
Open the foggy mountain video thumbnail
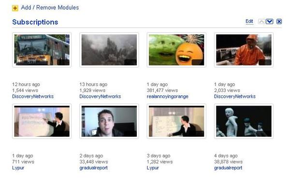coord(109,50)
